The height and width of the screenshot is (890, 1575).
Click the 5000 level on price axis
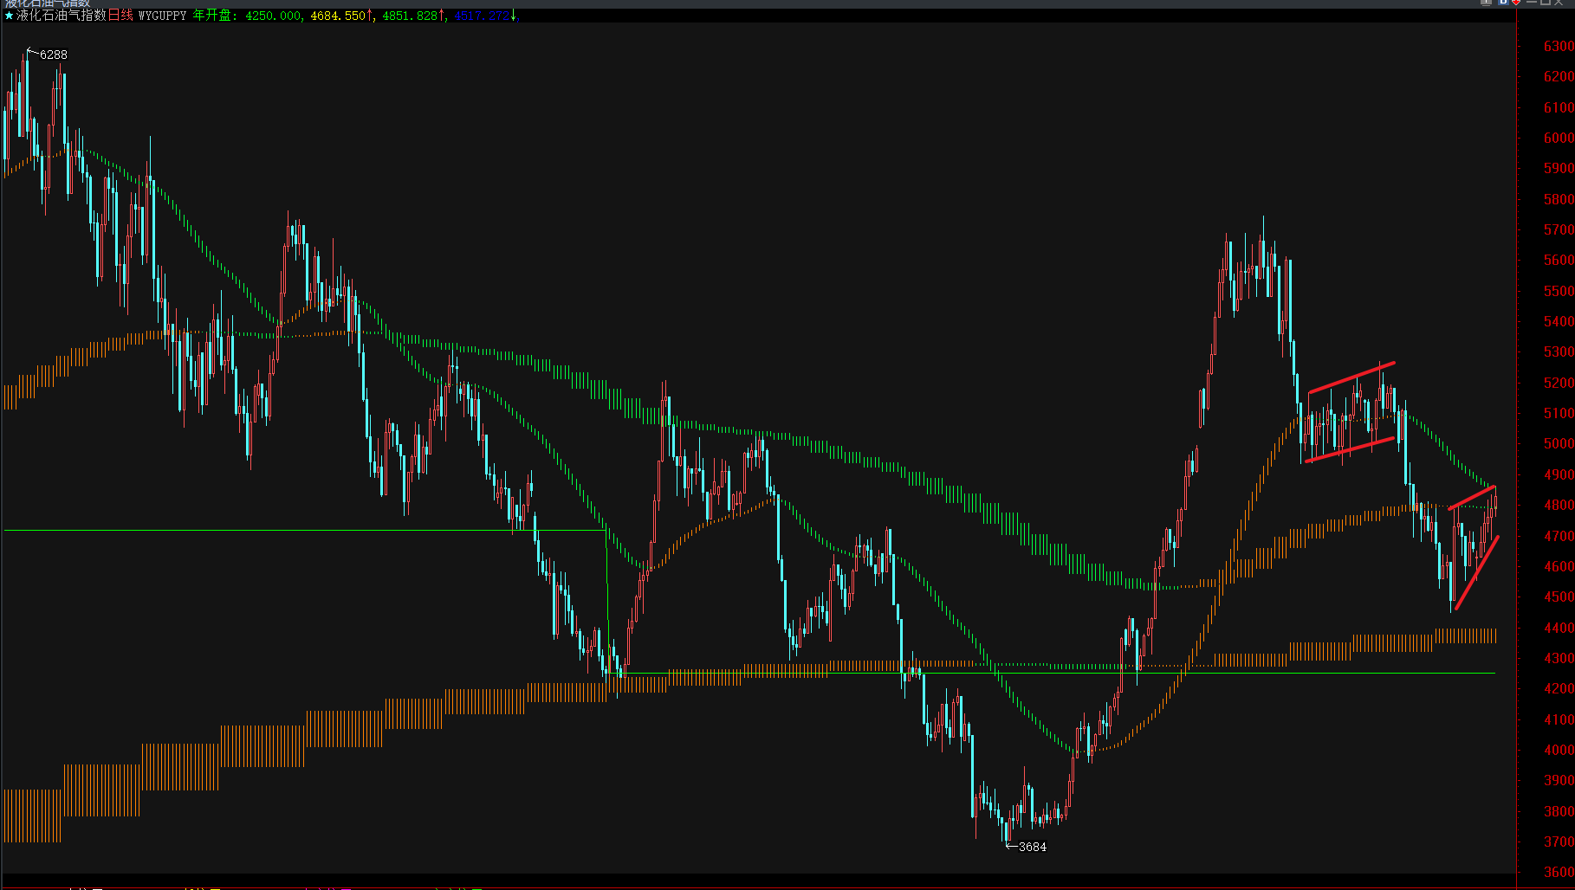pos(1559,444)
